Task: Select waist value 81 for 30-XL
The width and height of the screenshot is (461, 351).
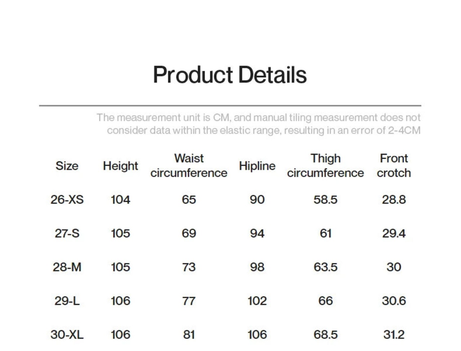Action: coord(189,334)
